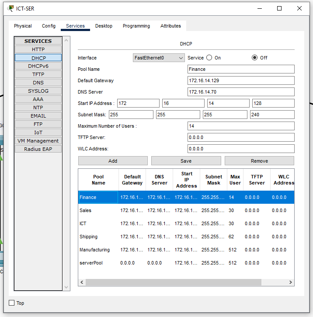This screenshot has width=313, height=317.
Task: Choose the Radius EAP service
Action: tap(38, 149)
